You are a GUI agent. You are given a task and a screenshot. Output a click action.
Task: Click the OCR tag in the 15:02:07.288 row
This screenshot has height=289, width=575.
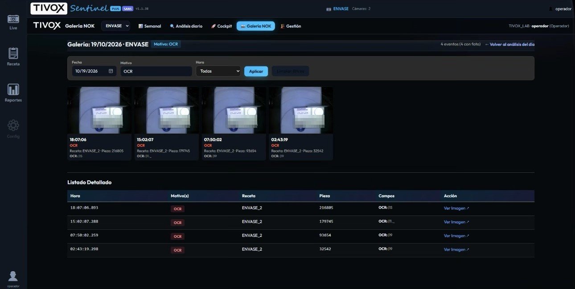click(x=177, y=223)
